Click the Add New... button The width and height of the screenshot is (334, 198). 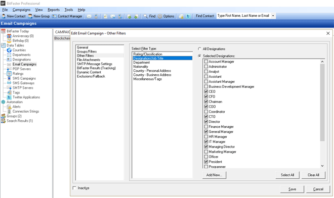[x=214, y=175]
